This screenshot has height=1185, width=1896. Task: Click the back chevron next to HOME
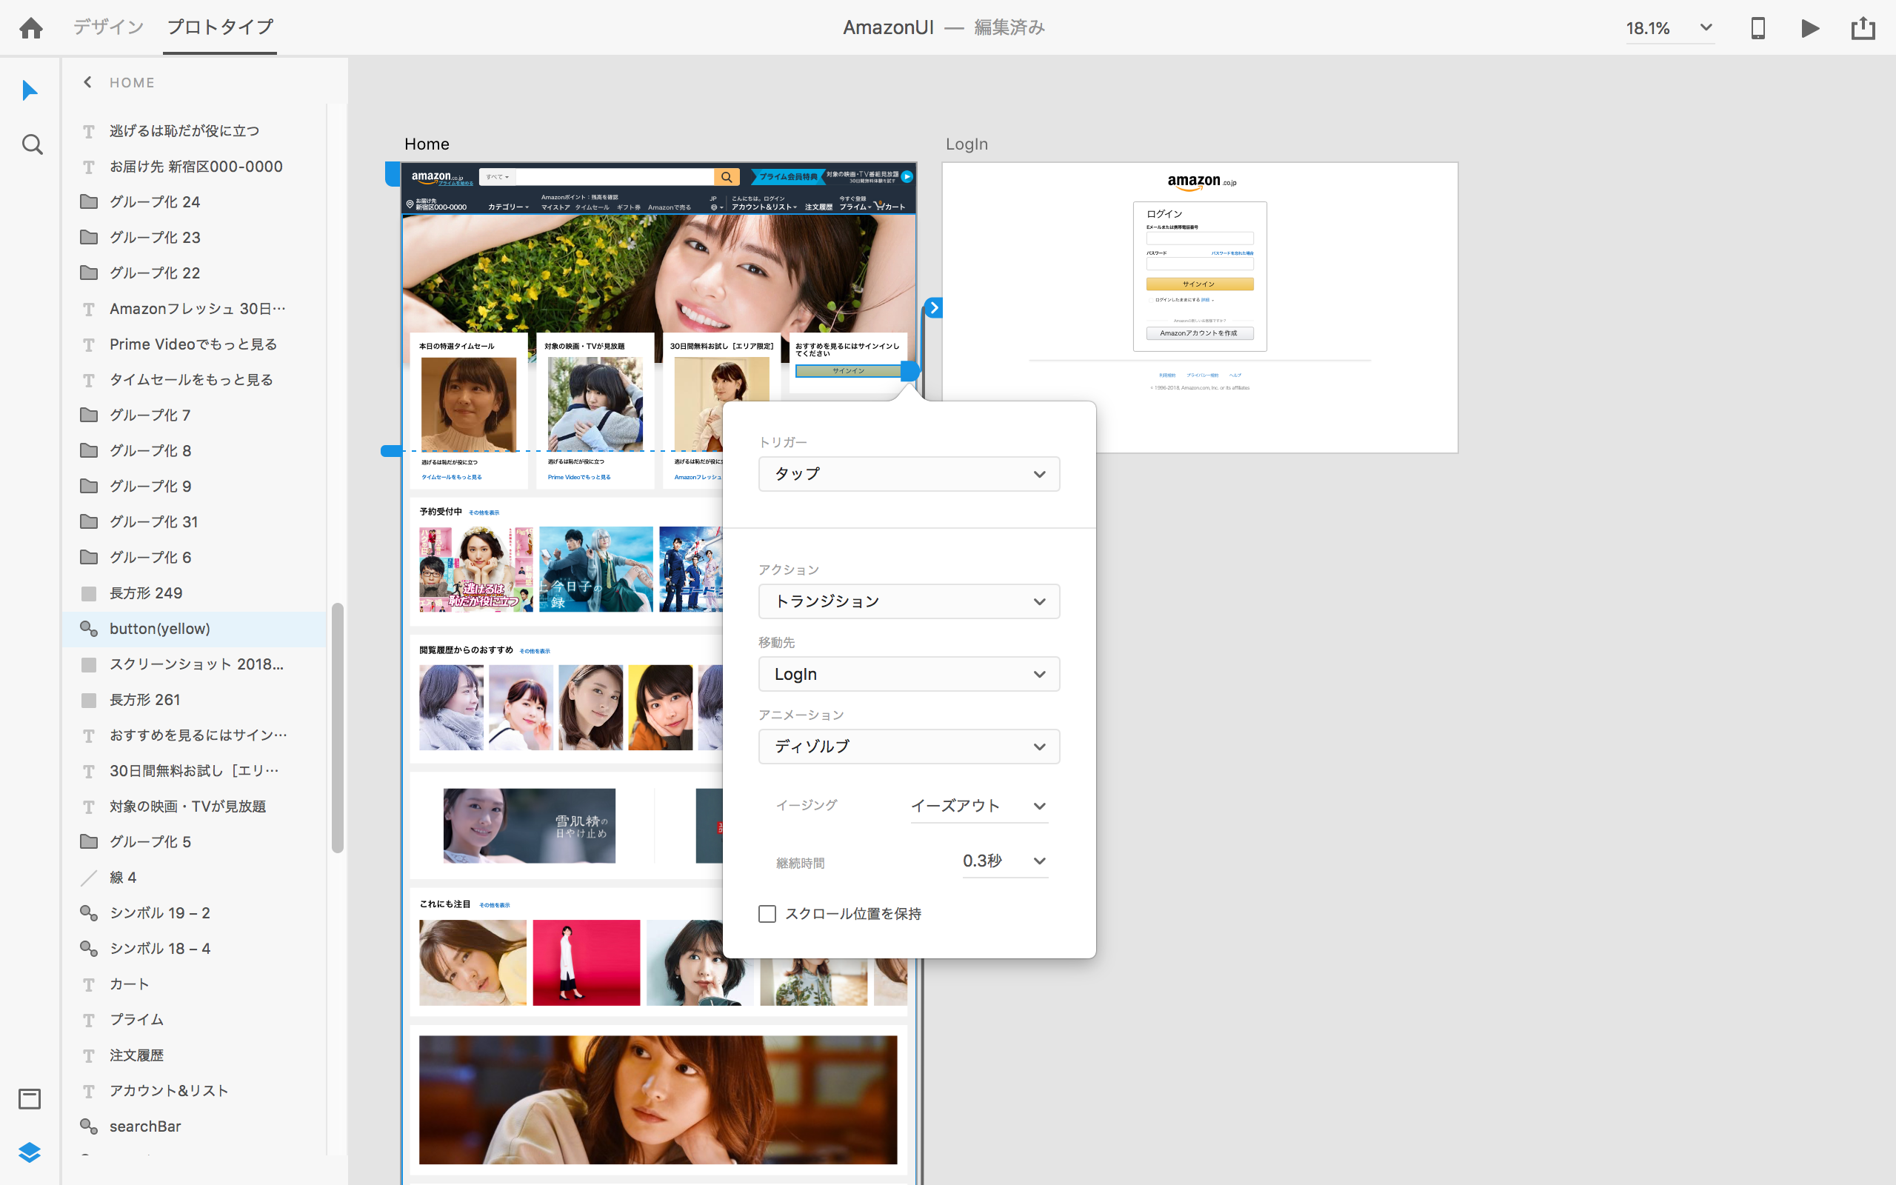(x=87, y=82)
